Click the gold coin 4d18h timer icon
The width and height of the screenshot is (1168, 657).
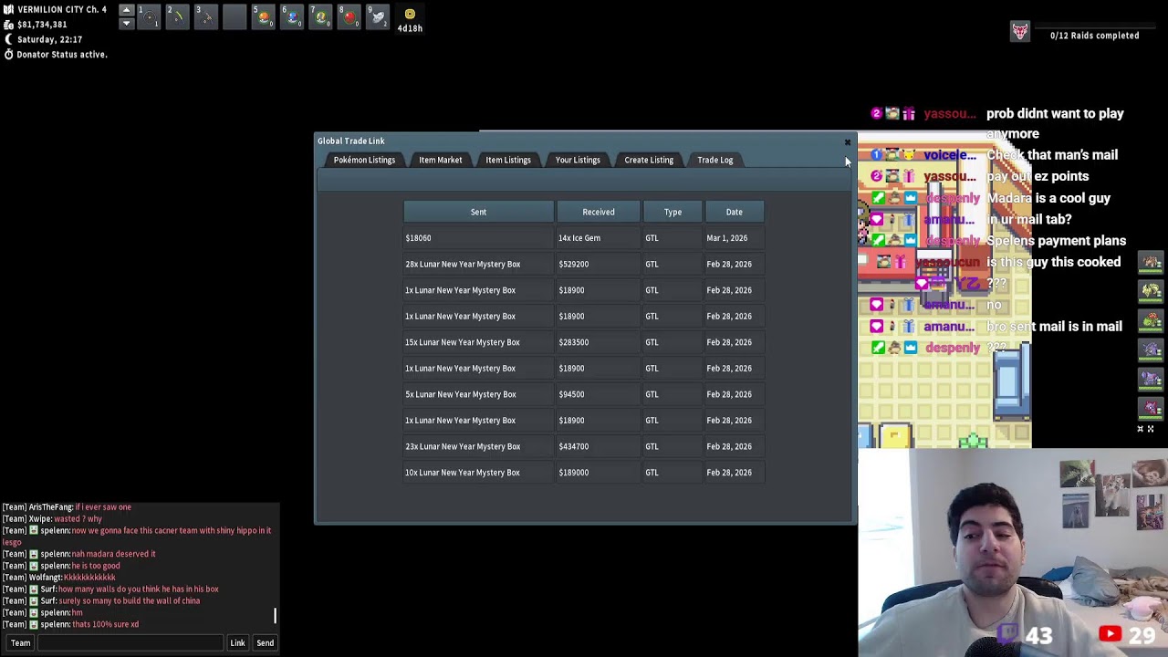(x=410, y=15)
